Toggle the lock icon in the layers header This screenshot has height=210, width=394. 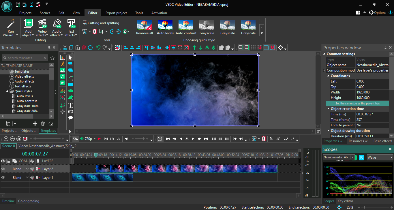coord(9,161)
